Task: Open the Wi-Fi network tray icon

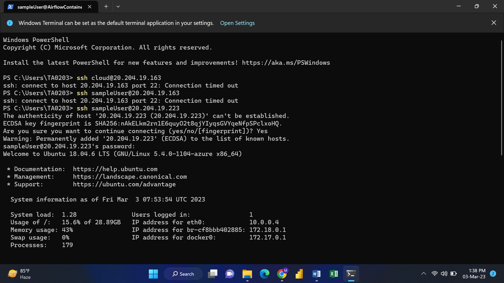Action: point(435,274)
